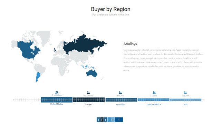
Task: Click the dark Europe bar segment
Action: (x=89, y=100)
